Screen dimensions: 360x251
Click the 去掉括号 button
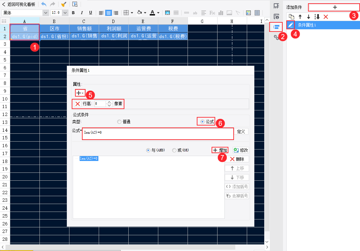click(237, 196)
